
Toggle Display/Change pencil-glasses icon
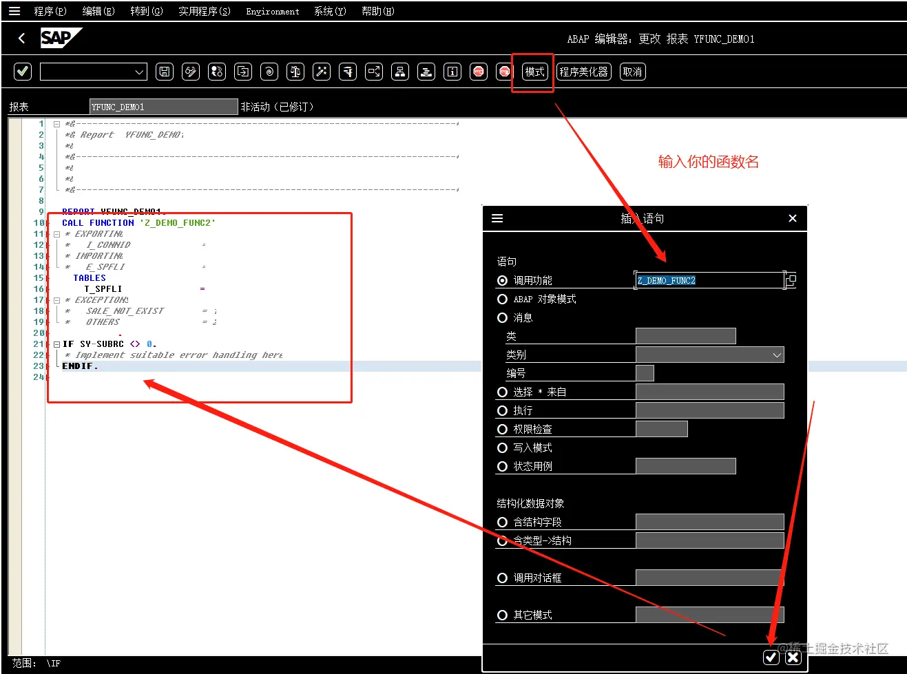(x=191, y=72)
